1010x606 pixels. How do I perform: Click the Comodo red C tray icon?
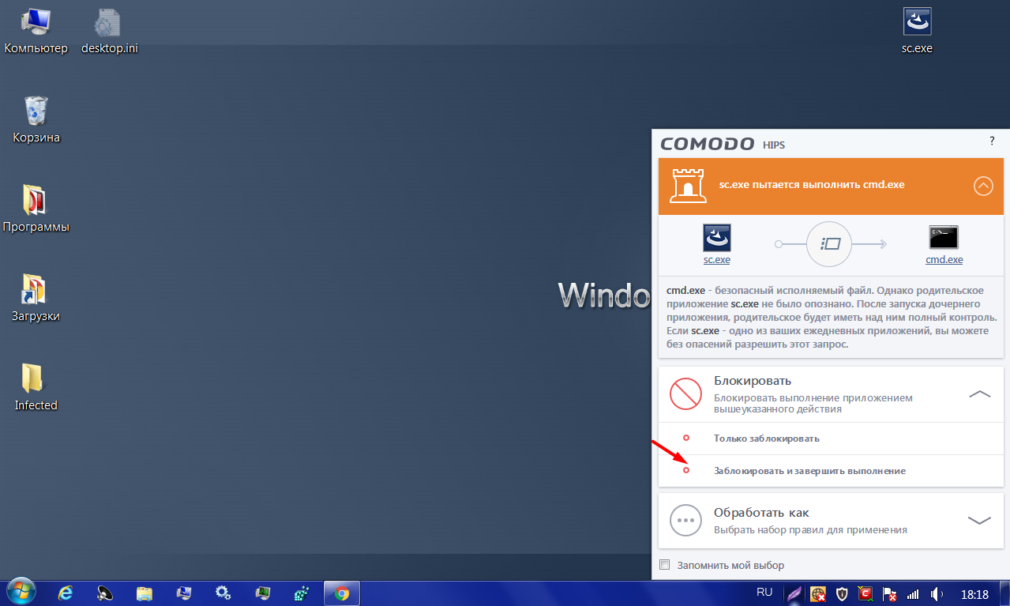[x=866, y=593]
